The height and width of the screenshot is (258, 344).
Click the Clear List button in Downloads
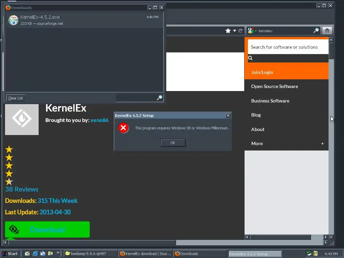point(15,98)
